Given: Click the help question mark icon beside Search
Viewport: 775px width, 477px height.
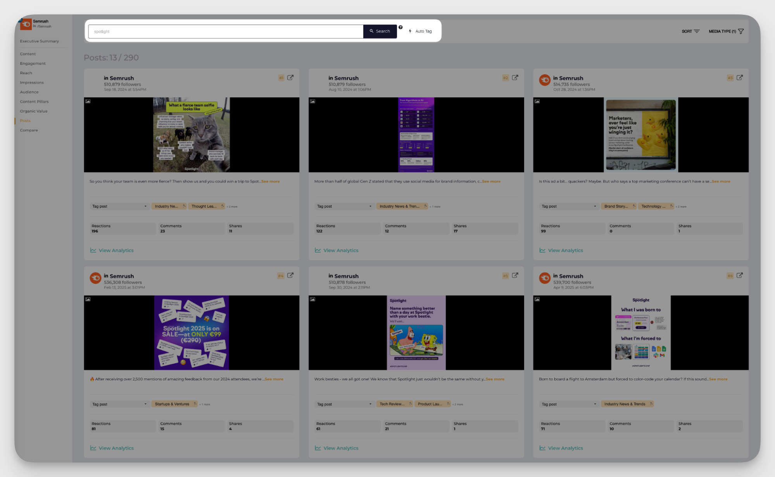Looking at the screenshot, I should 400,27.
